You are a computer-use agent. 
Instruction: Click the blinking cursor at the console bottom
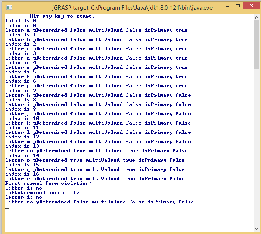7,208
